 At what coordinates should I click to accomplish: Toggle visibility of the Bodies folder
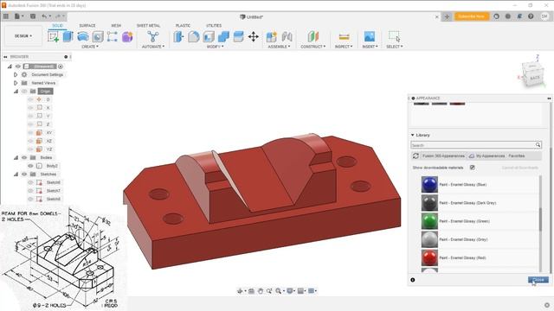[x=24, y=157]
